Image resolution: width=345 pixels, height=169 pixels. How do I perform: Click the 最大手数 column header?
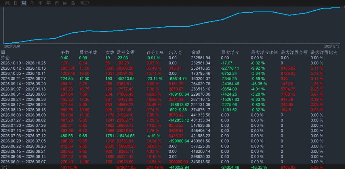(88, 52)
